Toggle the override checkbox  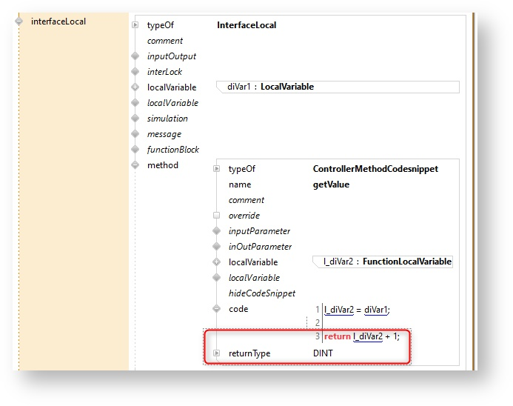(x=216, y=216)
